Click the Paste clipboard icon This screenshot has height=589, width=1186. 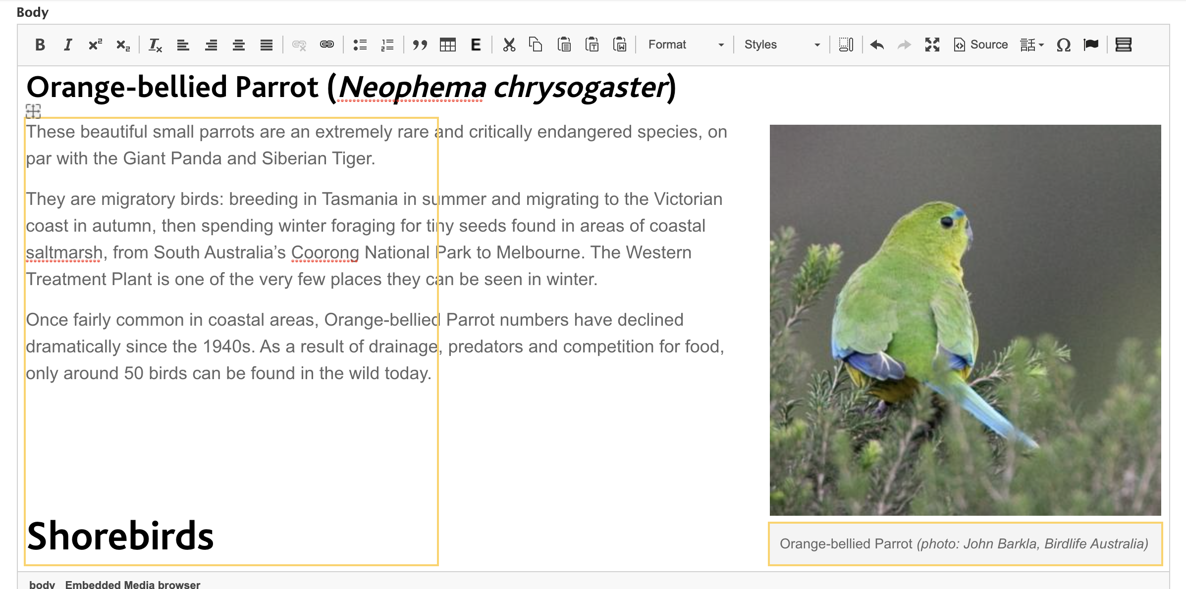point(564,45)
